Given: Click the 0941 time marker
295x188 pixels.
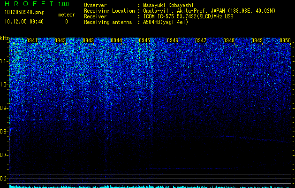Looking at the screenshot, I should [32, 40].
